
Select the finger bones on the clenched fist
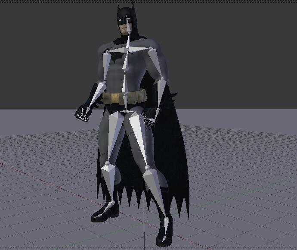click(84, 116)
